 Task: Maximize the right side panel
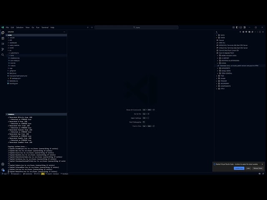(x=260, y=32)
